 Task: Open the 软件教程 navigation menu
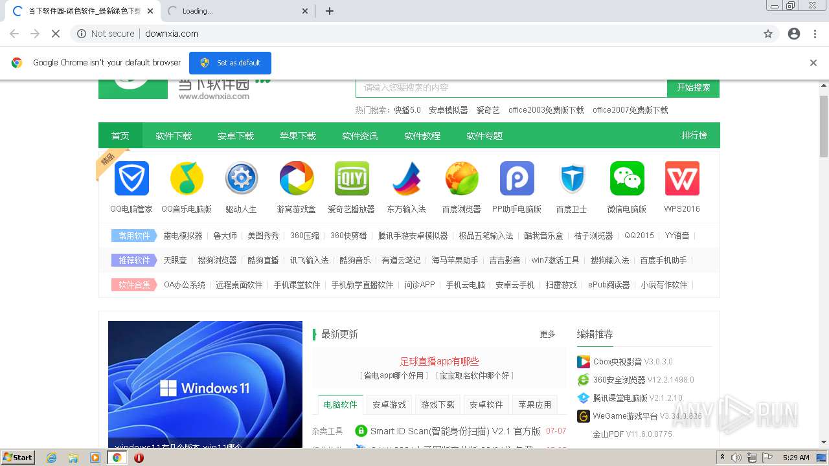coord(422,136)
